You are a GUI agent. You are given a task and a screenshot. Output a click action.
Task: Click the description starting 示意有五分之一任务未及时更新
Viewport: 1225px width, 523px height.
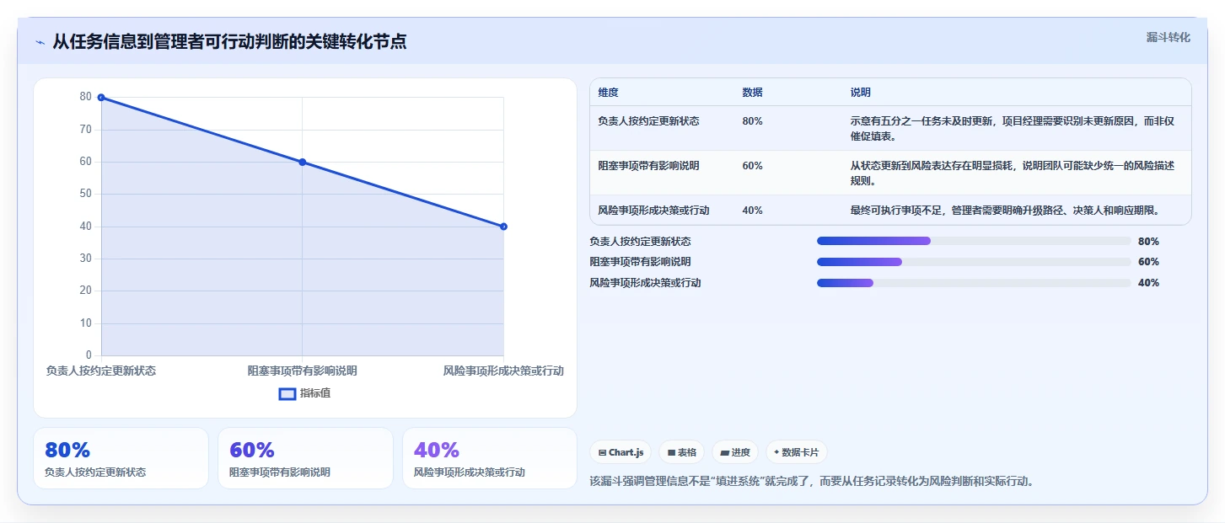pos(1012,128)
